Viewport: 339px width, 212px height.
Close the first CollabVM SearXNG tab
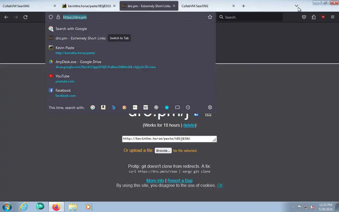(x=55, y=6)
